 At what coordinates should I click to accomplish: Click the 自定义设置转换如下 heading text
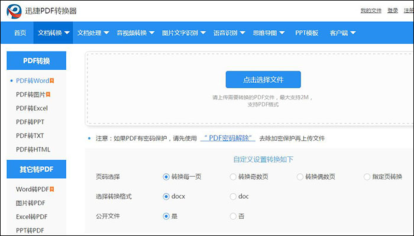pos(263,160)
